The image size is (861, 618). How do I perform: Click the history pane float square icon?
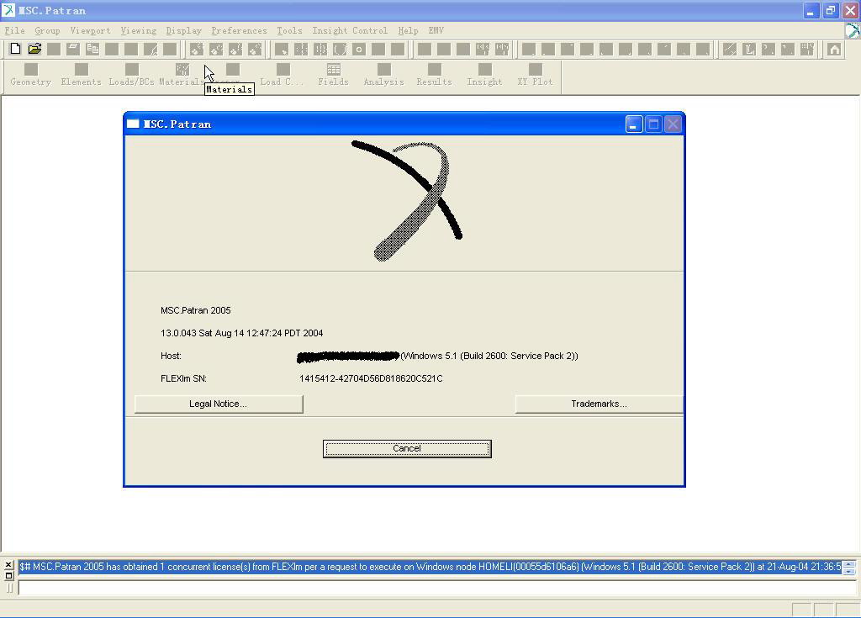coord(8,576)
